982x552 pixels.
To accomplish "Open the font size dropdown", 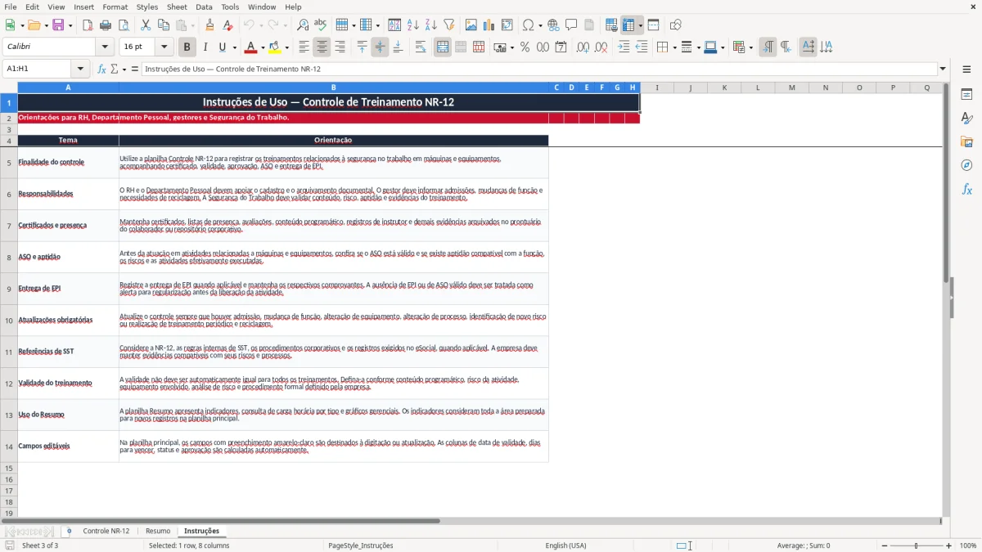I will (x=164, y=47).
